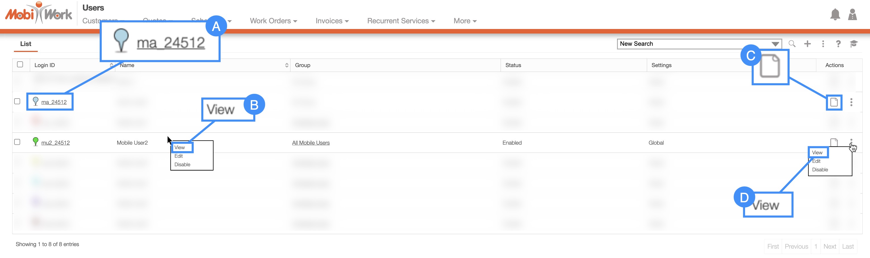The height and width of the screenshot is (258, 870).
Task: Click the All Mobile Users group link
Action: (311, 143)
